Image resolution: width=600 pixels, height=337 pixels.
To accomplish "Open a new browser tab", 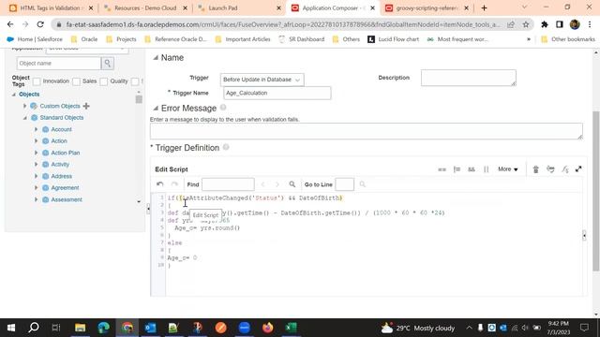I will click(484, 7).
